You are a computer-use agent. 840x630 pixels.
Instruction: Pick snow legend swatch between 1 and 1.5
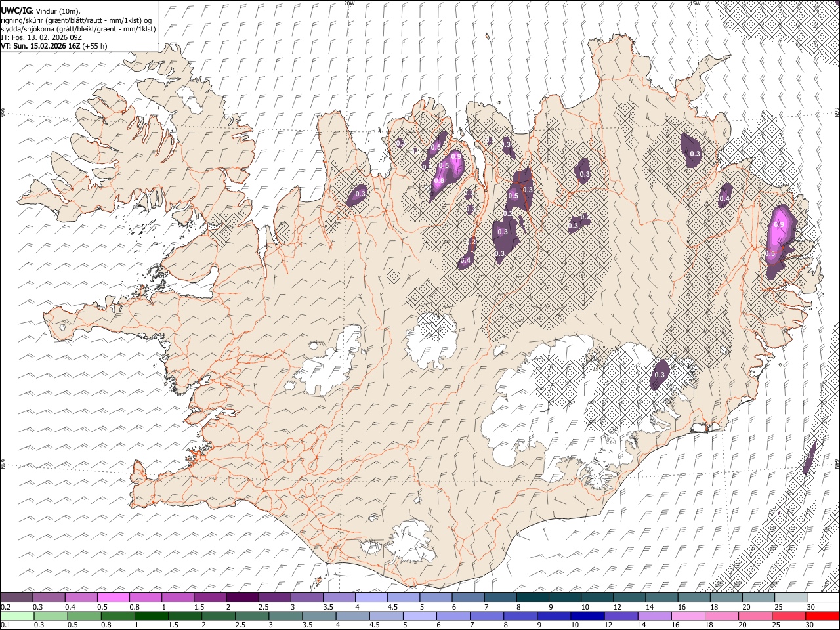pyautogui.click(x=177, y=598)
